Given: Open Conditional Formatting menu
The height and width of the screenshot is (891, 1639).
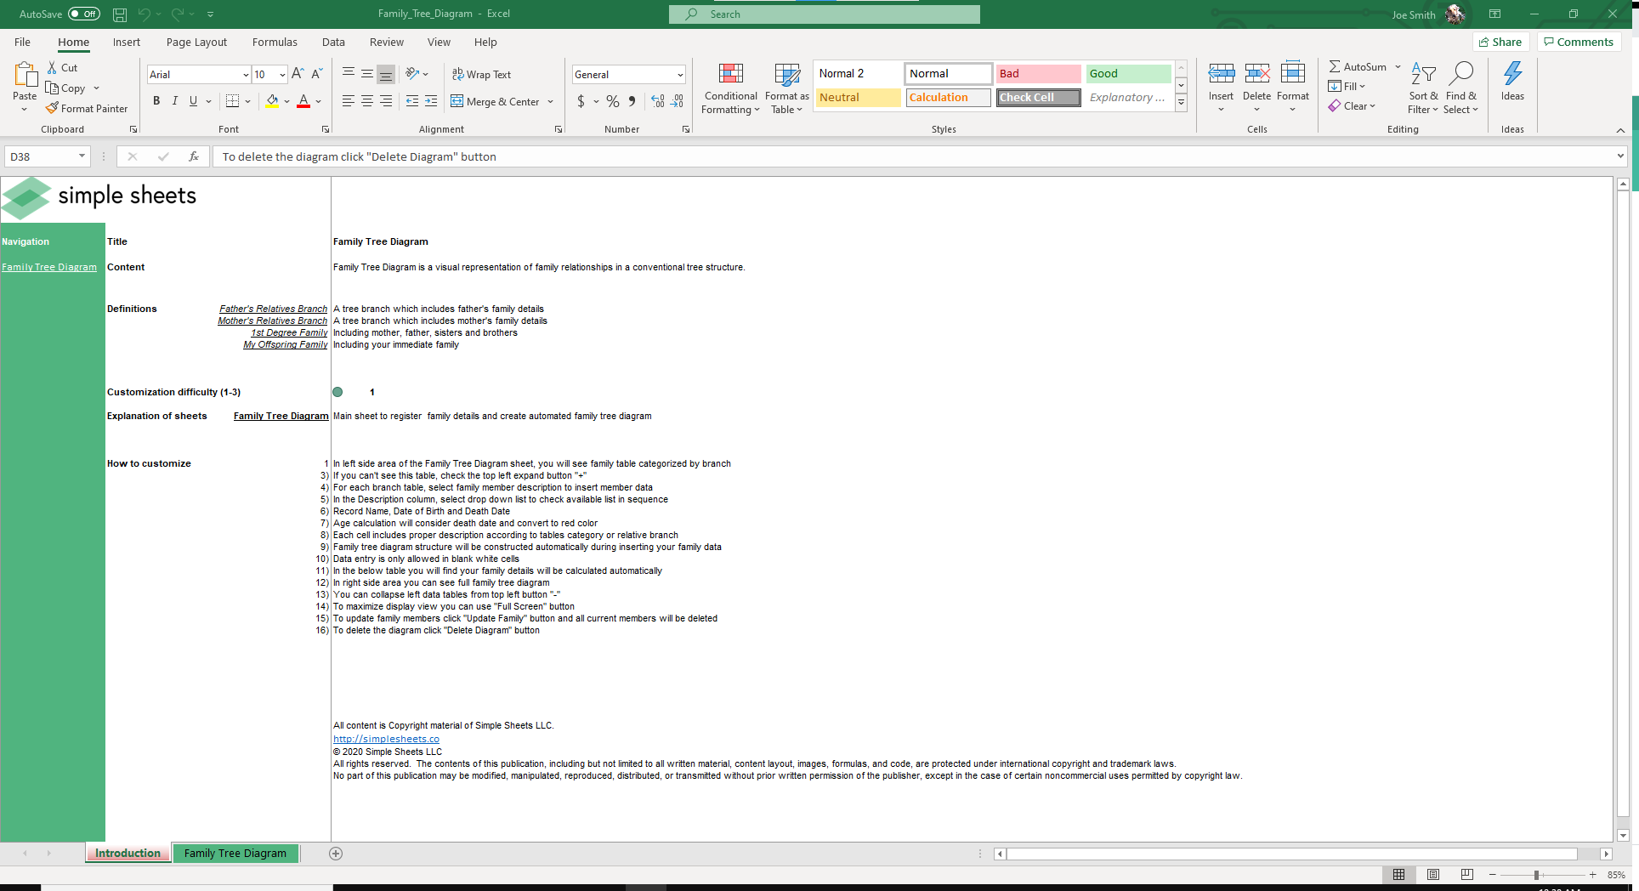Looking at the screenshot, I should (731, 88).
